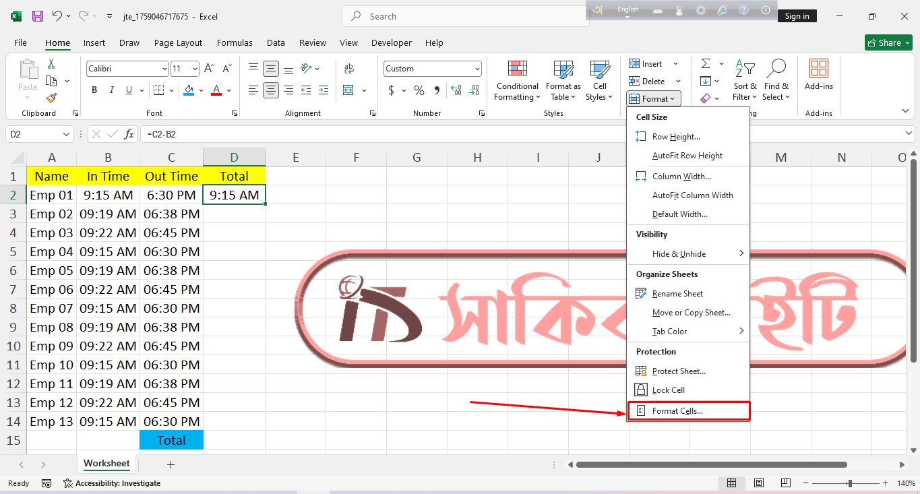Toggle italic formatting
This screenshot has height=494, width=920.
click(112, 90)
